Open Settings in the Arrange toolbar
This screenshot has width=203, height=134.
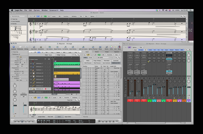coord(26,47)
